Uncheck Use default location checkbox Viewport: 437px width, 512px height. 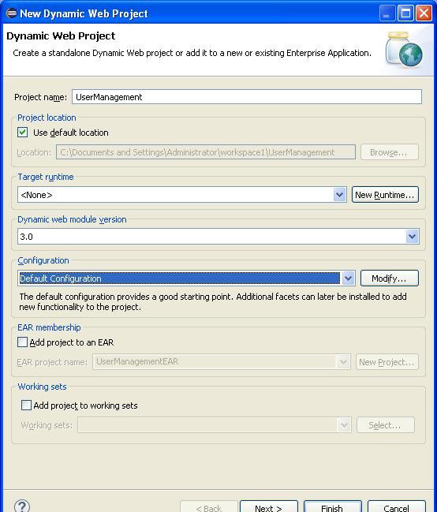(x=23, y=133)
